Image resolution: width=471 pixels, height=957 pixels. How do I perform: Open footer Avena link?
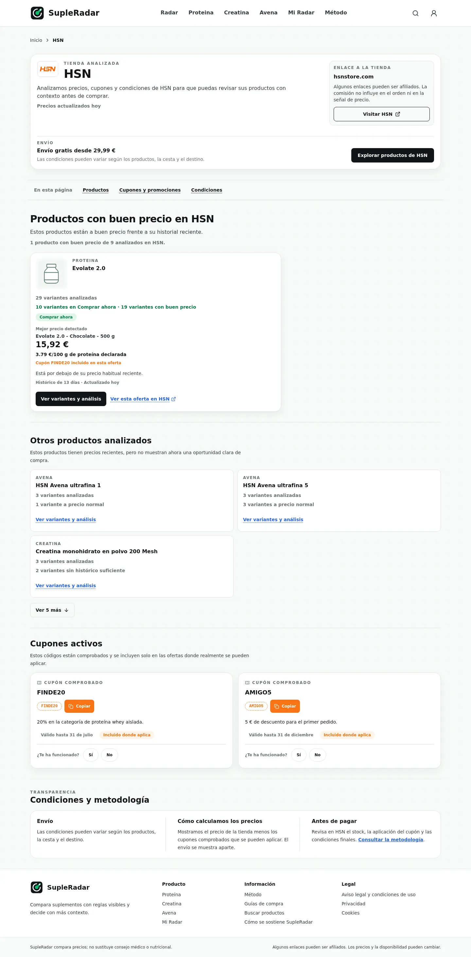click(x=169, y=913)
